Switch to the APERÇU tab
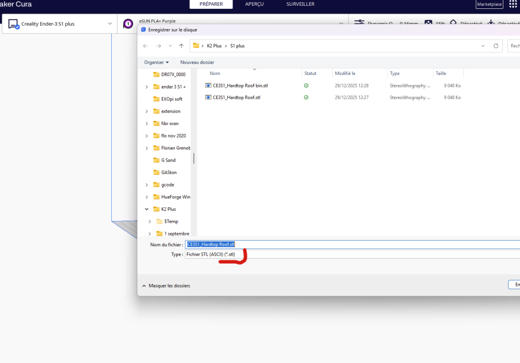520x363 pixels. tap(254, 4)
